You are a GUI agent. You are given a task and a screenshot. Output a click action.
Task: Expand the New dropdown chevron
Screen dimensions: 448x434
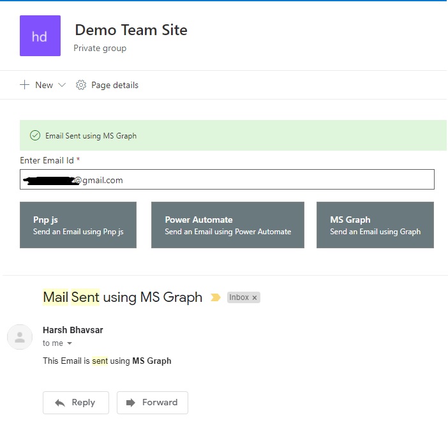point(62,85)
